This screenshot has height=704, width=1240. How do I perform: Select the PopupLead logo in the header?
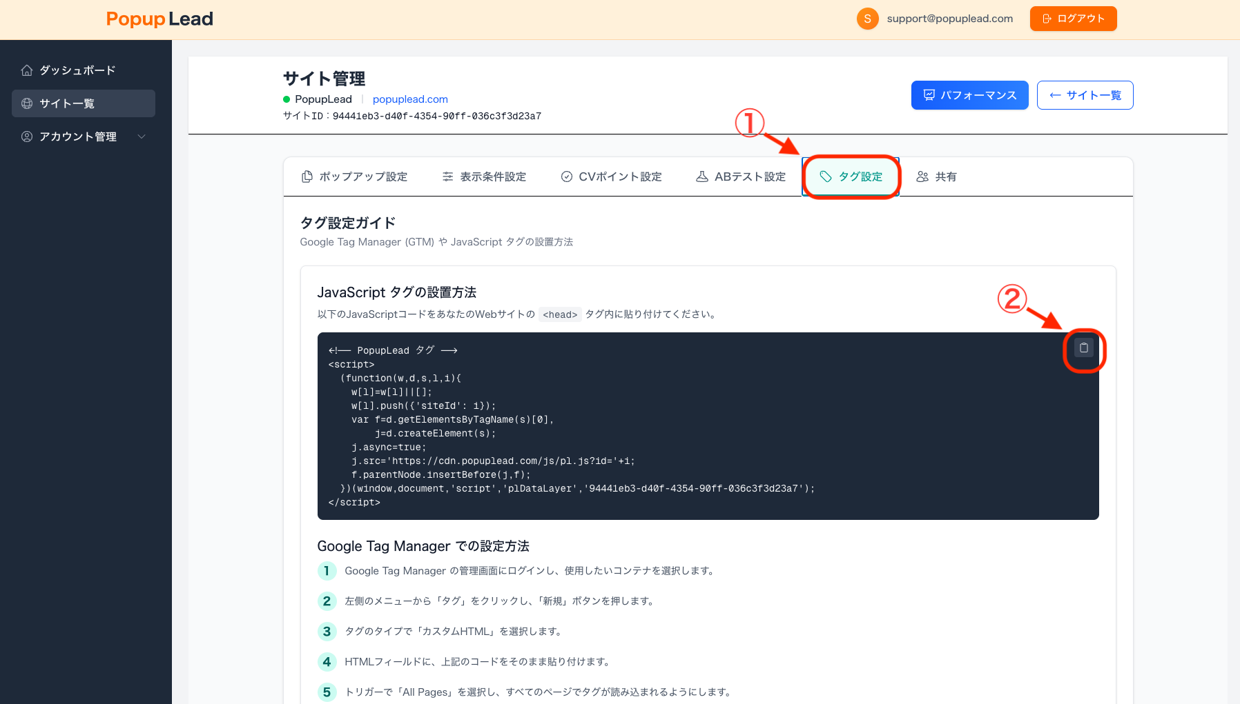coord(159,19)
